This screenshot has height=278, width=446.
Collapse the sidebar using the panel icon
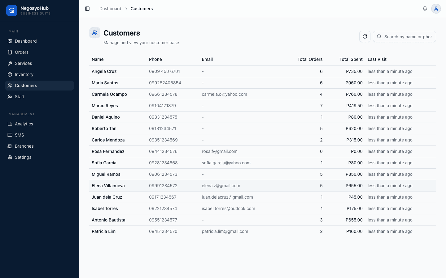click(x=87, y=9)
